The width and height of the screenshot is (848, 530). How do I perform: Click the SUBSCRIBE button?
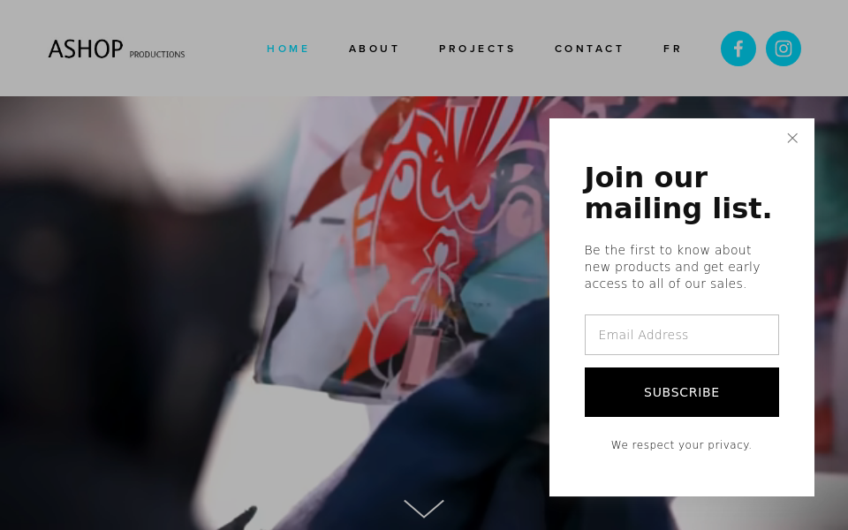[x=681, y=392]
